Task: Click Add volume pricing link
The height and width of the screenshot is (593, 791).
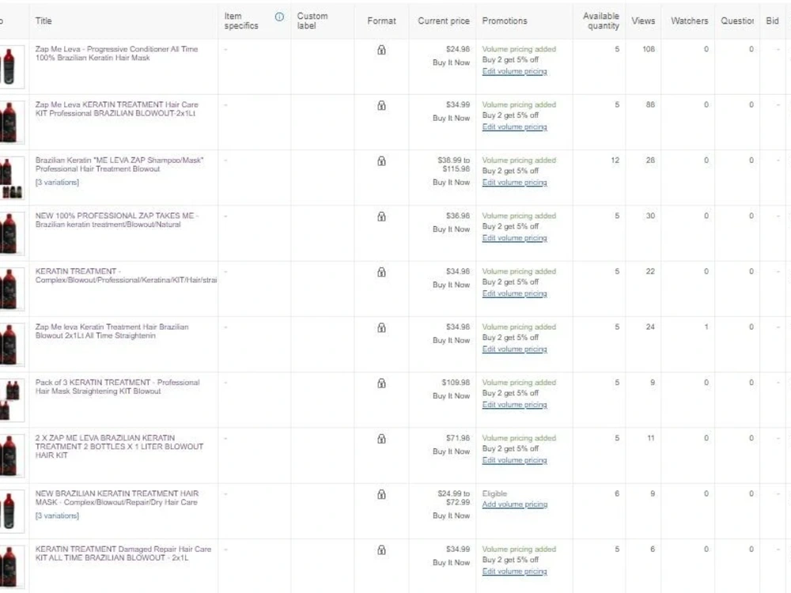Action: point(515,504)
